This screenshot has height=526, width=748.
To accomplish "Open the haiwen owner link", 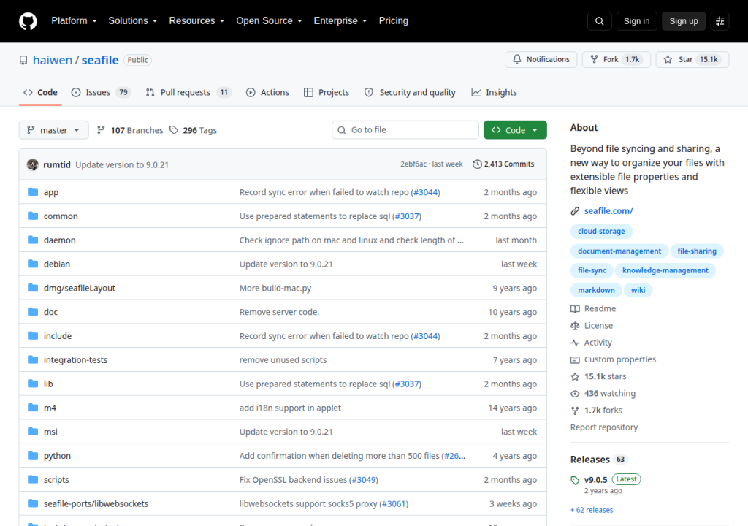I will pyautogui.click(x=53, y=60).
